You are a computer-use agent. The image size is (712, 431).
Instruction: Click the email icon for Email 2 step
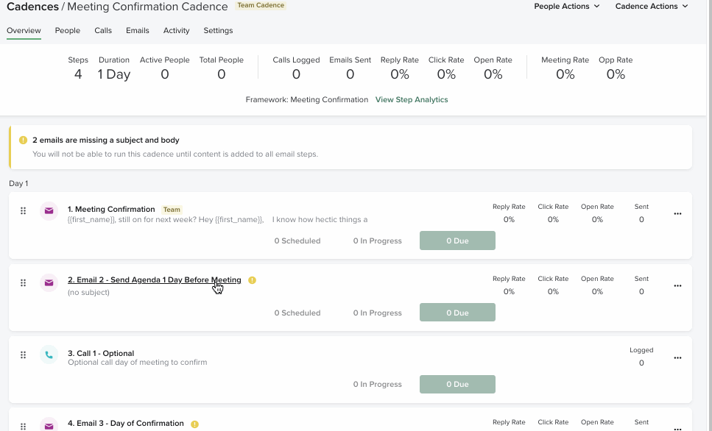pos(49,283)
